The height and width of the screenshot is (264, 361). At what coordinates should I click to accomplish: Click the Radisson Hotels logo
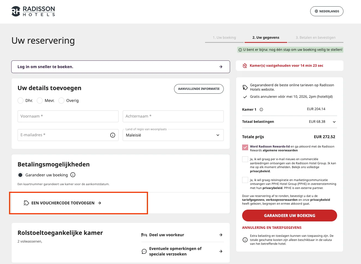pyautogui.click(x=33, y=11)
